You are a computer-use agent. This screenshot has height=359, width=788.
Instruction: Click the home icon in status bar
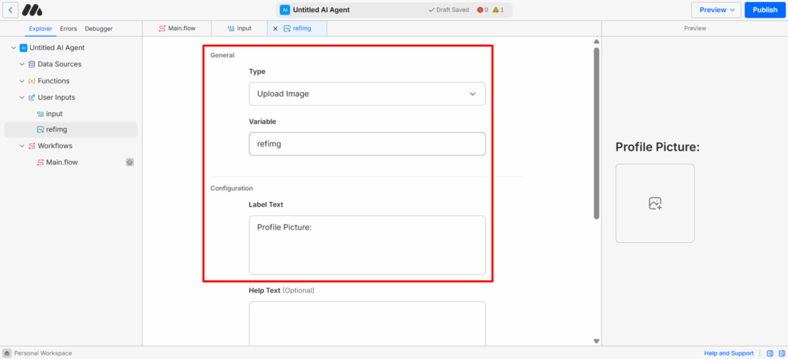7,353
